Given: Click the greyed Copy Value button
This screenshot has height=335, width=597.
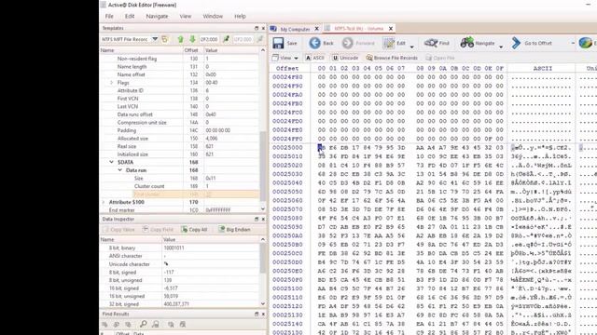Looking at the screenshot, I should [x=119, y=230].
